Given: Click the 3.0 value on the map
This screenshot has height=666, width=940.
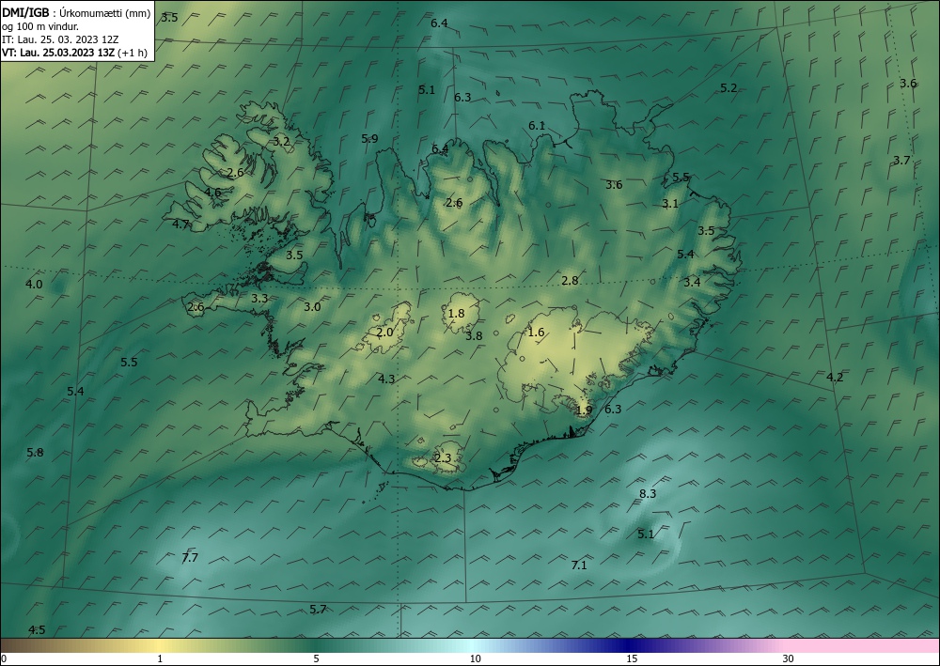Looking at the screenshot, I should (312, 307).
